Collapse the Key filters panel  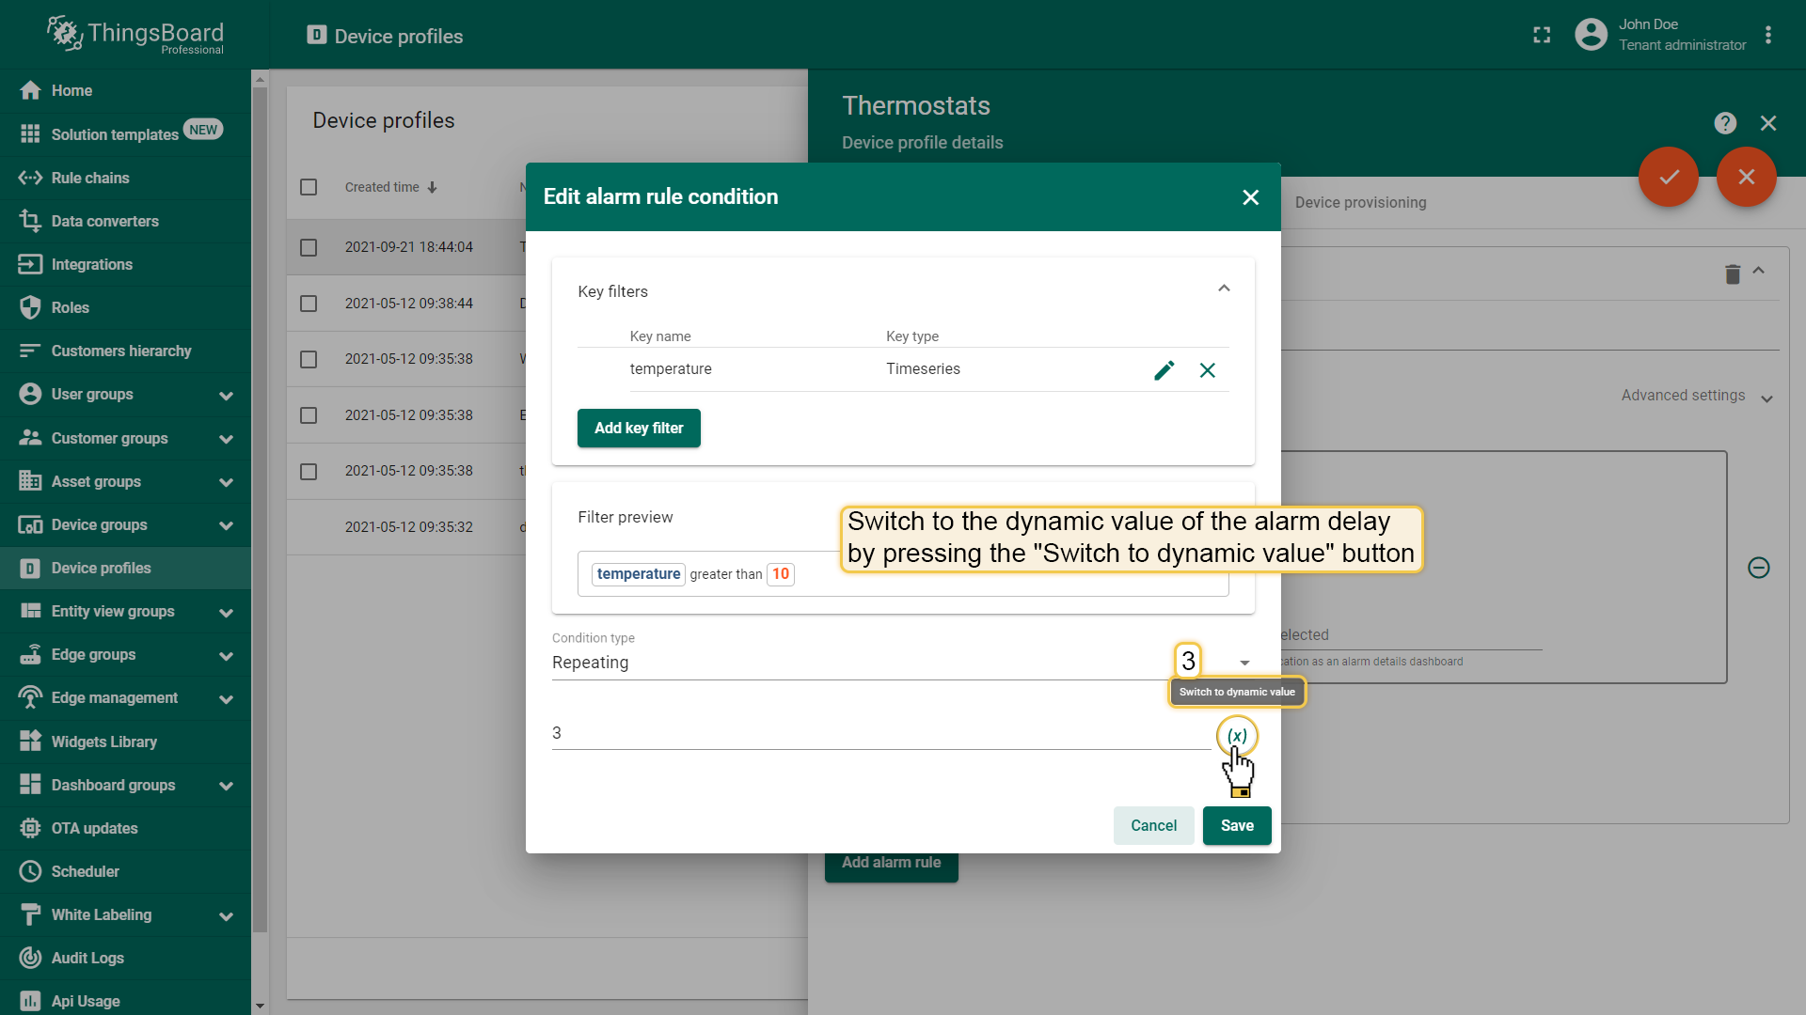pyautogui.click(x=1224, y=289)
